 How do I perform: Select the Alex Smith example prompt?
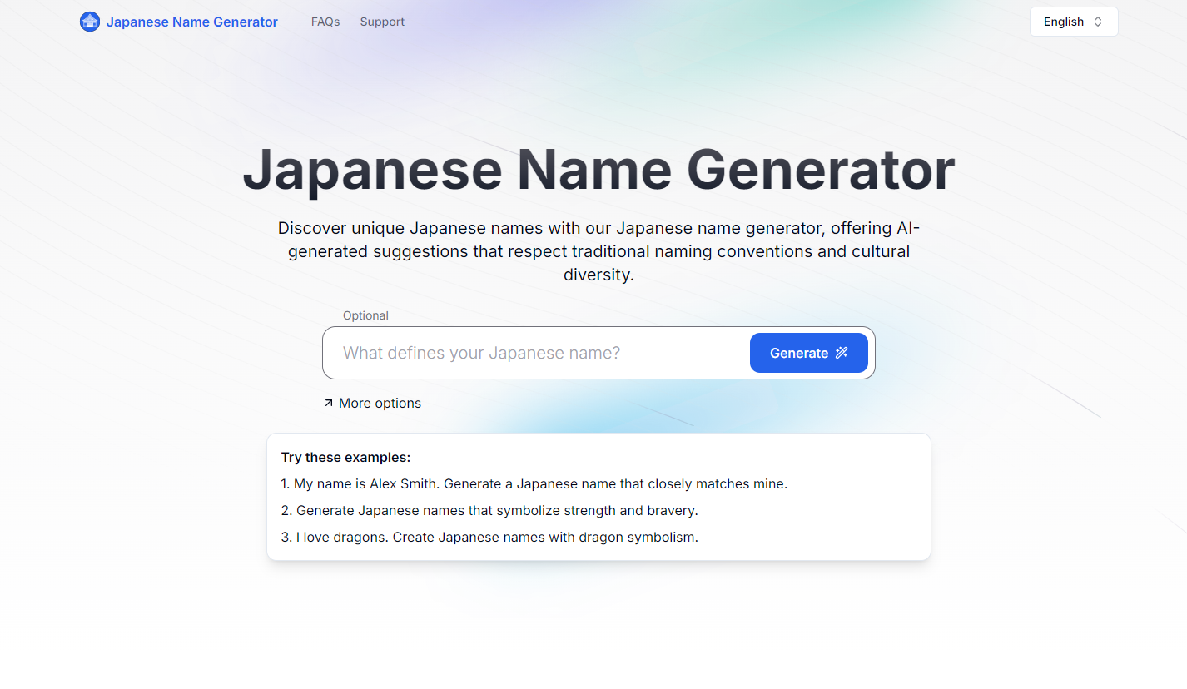pyautogui.click(x=534, y=483)
